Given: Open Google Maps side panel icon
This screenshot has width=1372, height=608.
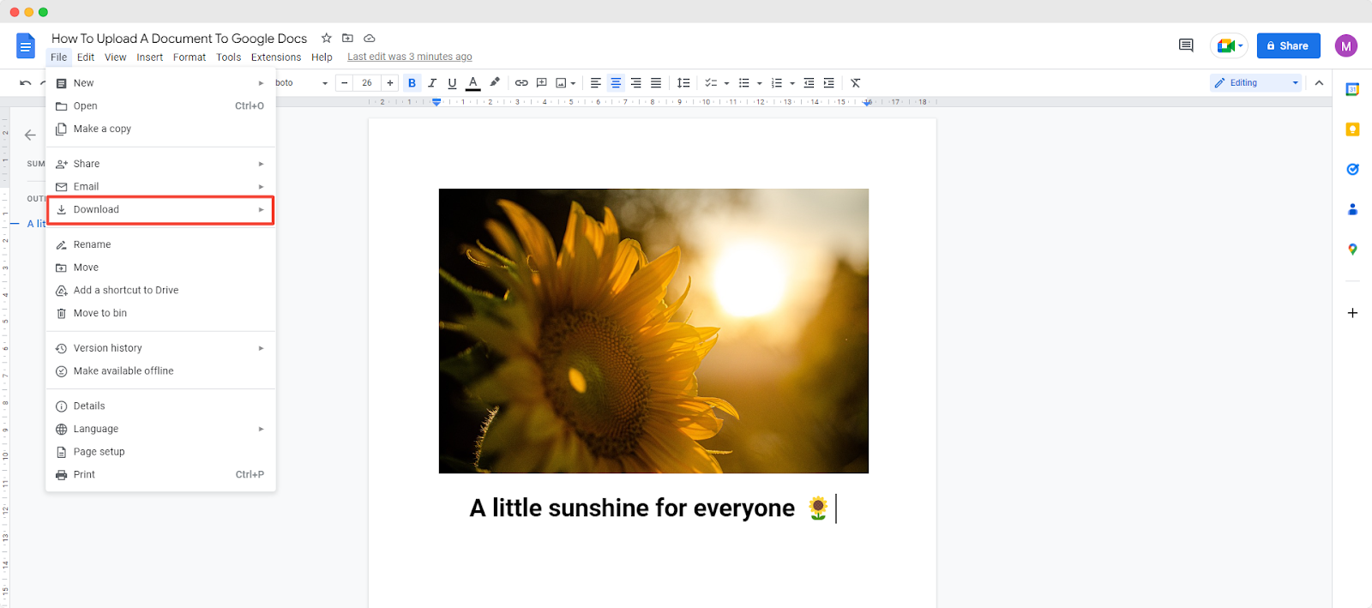Looking at the screenshot, I should 1352,250.
